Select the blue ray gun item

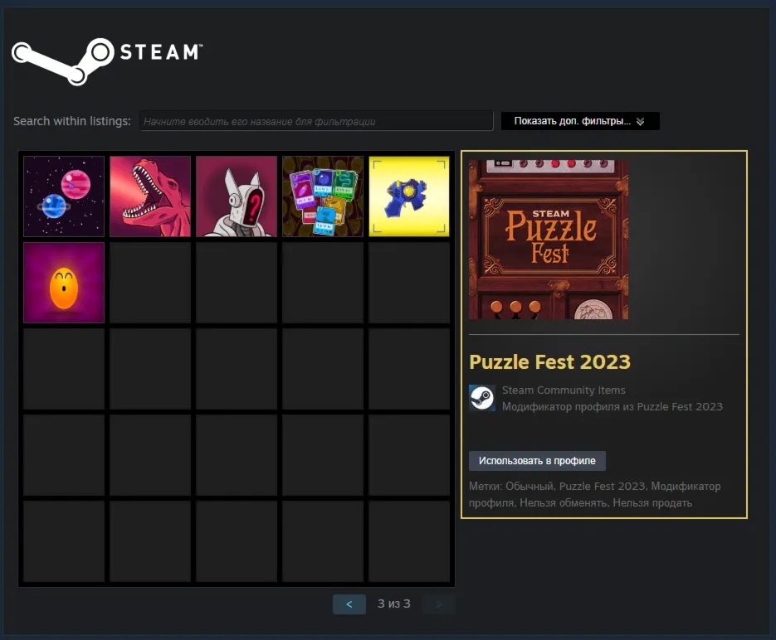point(409,196)
